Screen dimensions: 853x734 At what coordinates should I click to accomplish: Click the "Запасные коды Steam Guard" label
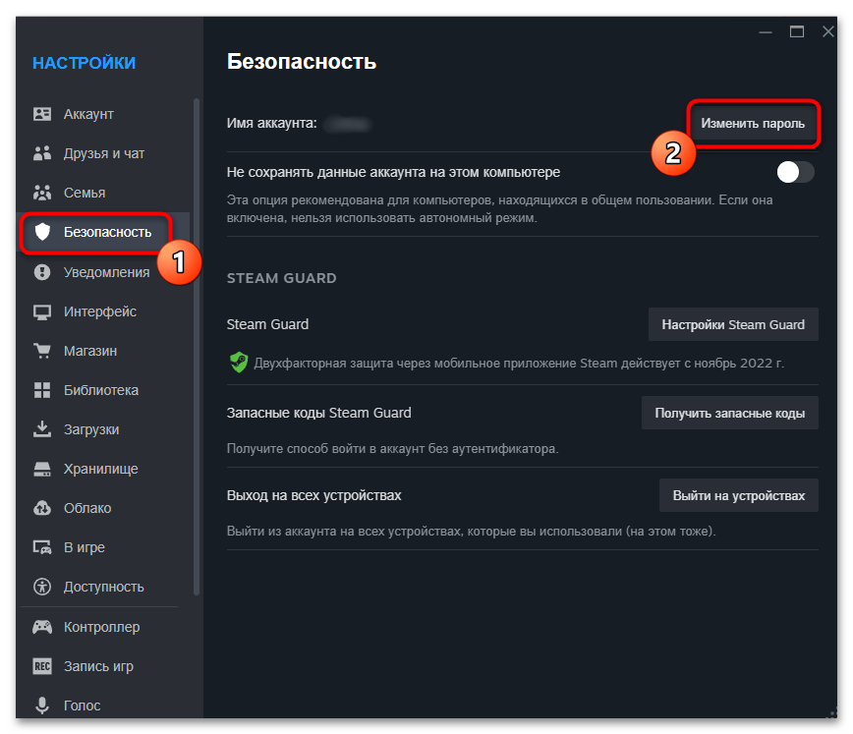(318, 413)
